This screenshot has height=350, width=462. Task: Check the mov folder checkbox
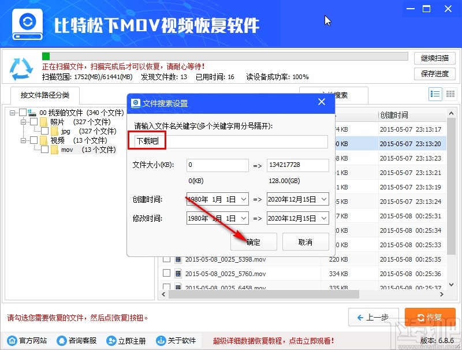pos(45,150)
